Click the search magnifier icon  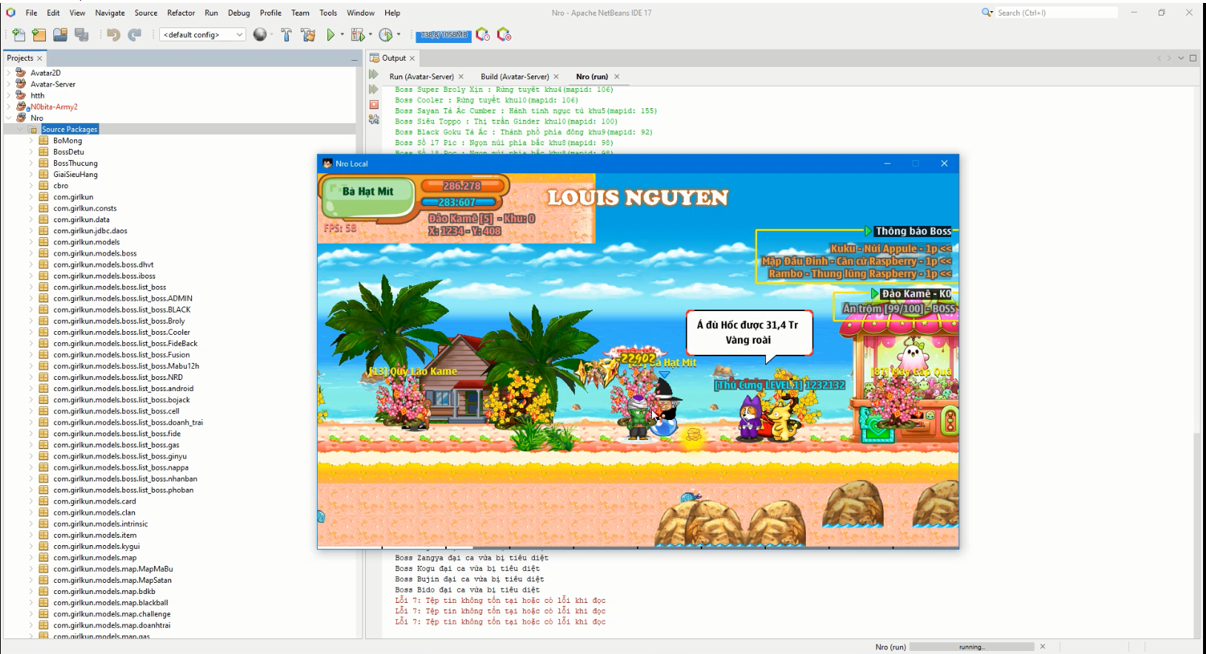[987, 13]
